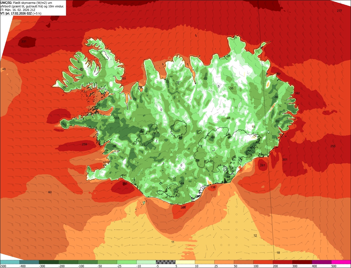Click the '11' value south of Iceland
The height and width of the screenshot is (268, 351).
click(x=173, y=242)
